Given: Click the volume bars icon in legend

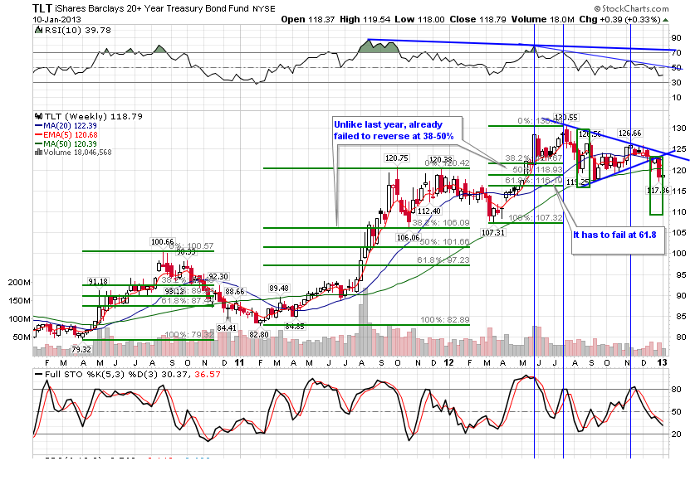Looking at the screenshot, I should (39, 153).
